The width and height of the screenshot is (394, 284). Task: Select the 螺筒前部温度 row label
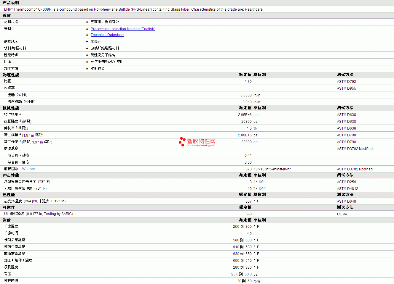point(15,254)
